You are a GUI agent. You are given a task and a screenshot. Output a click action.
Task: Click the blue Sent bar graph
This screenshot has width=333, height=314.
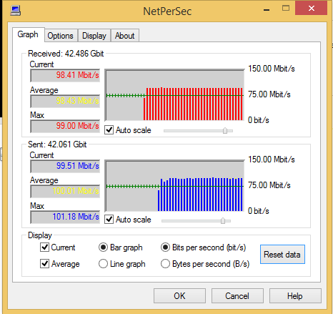[174, 186]
